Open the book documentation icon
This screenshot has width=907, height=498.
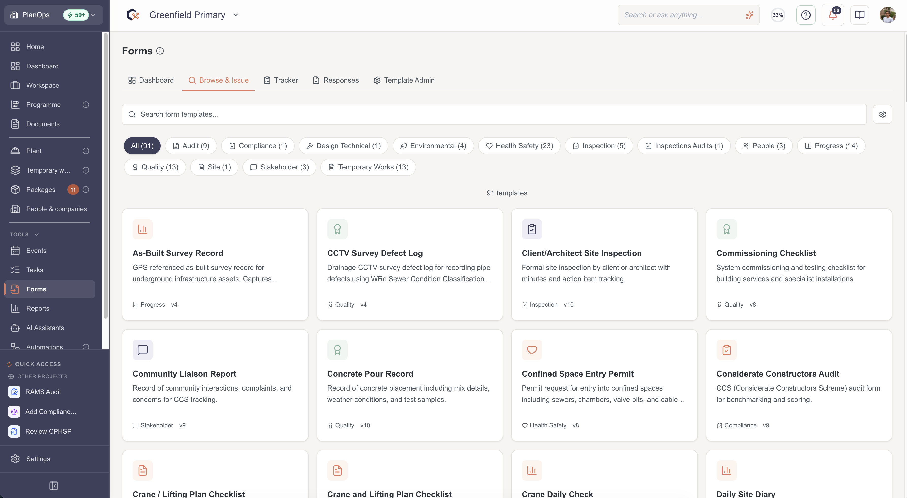coord(860,15)
